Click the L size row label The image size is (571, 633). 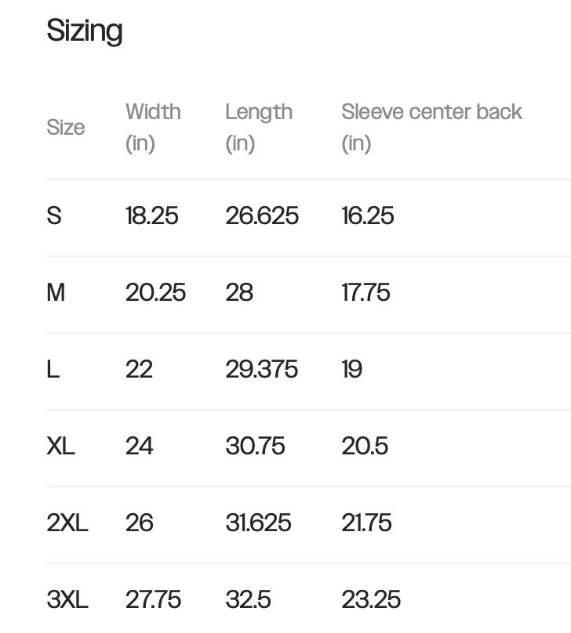(53, 369)
